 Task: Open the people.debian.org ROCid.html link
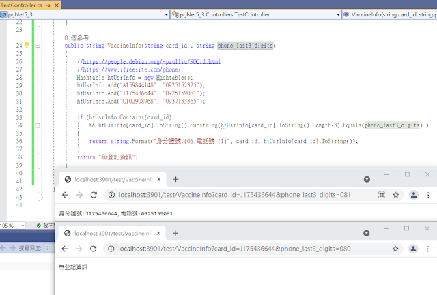tap(152, 61)
